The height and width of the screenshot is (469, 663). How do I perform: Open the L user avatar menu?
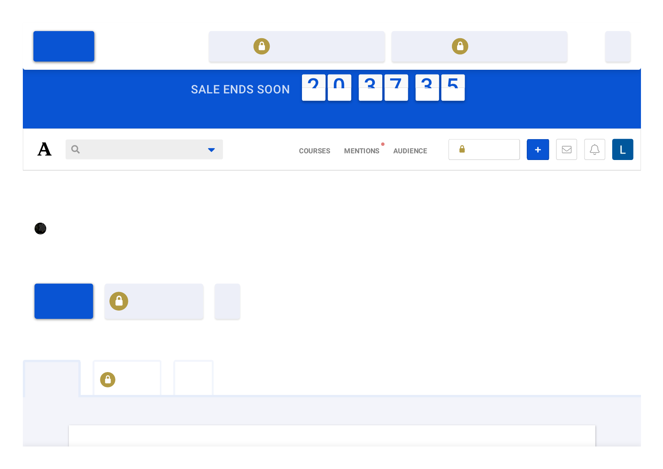click(622, 149)
